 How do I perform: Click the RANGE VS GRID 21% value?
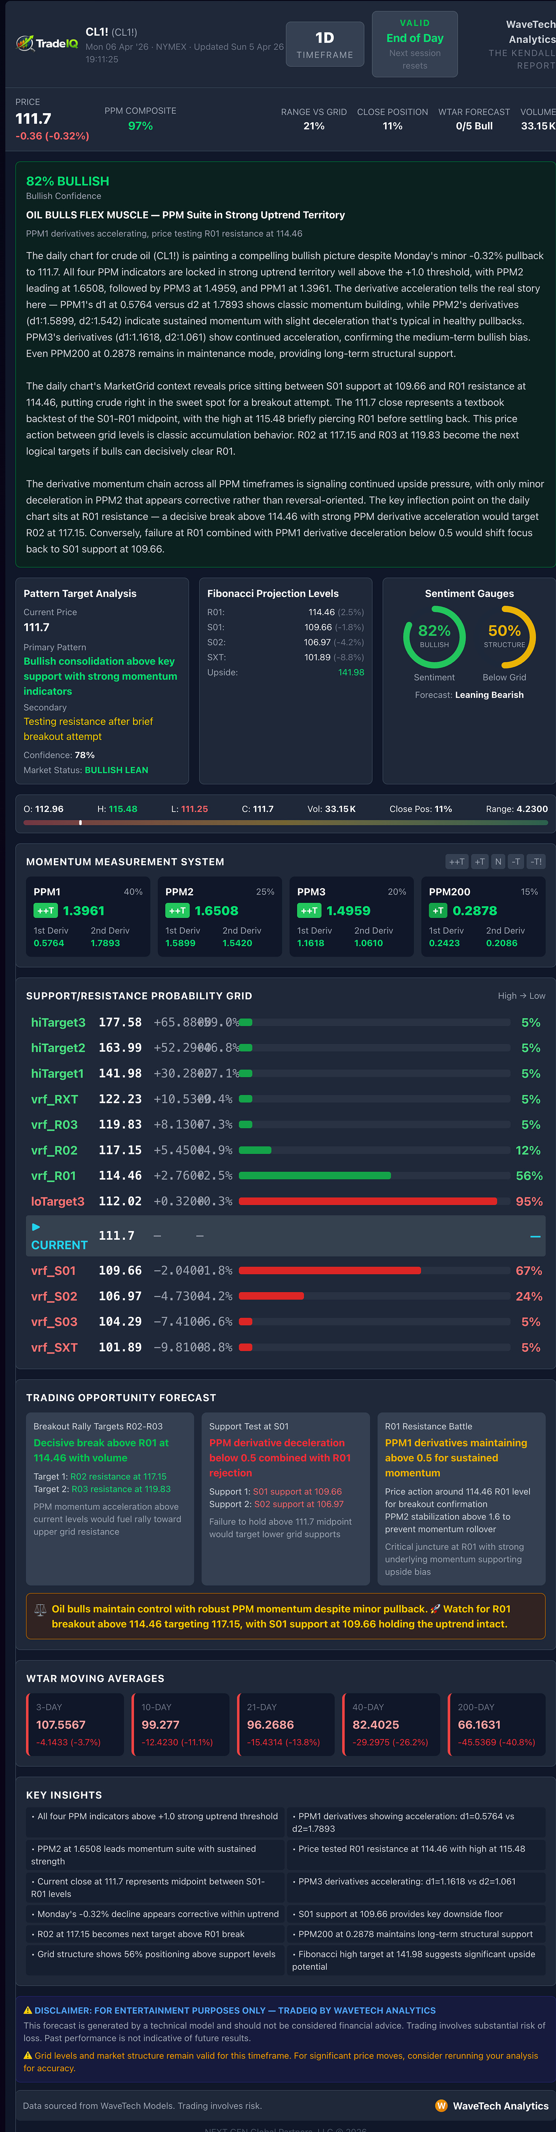[x=314, y=126]
